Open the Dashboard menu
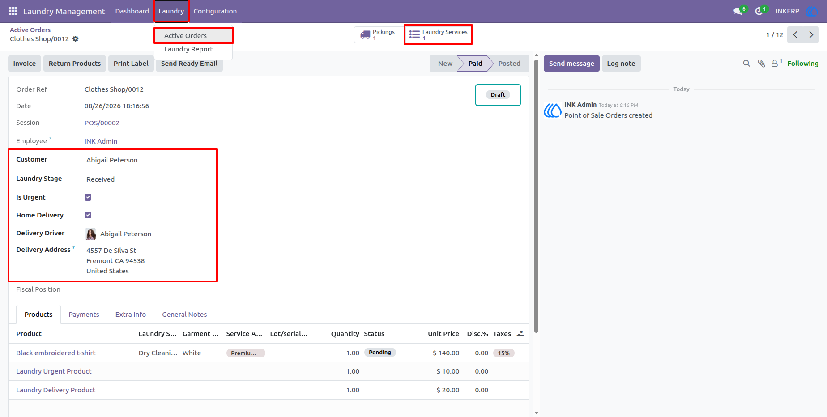Image resolution: width=827 pixels, height=417 pixels. (x=132, y=11)
